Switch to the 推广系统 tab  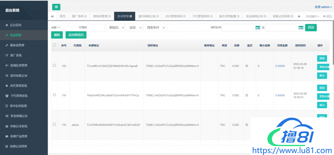(x=78, y=16)
